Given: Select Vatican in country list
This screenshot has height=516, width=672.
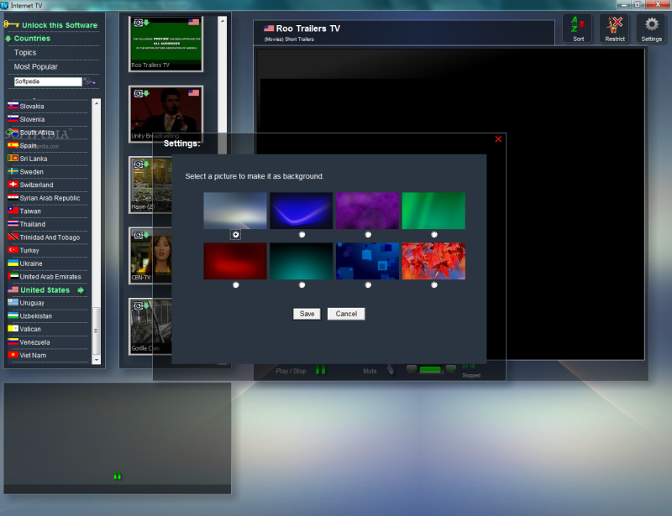Looking at the screenshot, I should 30,329.
